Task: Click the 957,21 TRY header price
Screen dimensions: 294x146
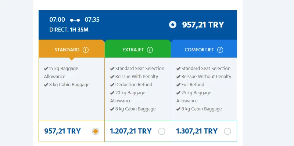Action: pos(203,25)
